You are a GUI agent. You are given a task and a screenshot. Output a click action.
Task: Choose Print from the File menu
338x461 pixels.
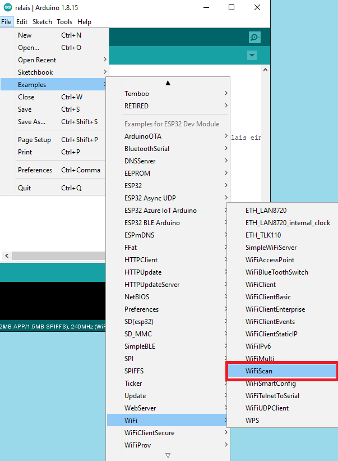click(53, 152)
